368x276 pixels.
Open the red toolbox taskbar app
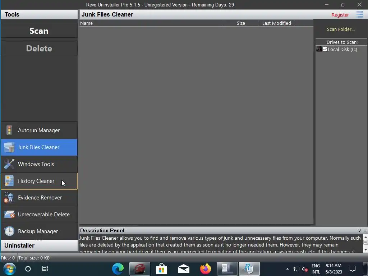[x=140, y=269]
